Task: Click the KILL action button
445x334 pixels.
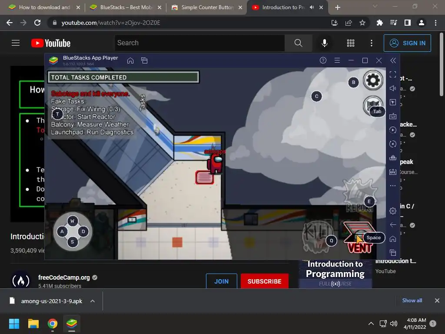Action: pyautogui.click(x=317, y=236)
